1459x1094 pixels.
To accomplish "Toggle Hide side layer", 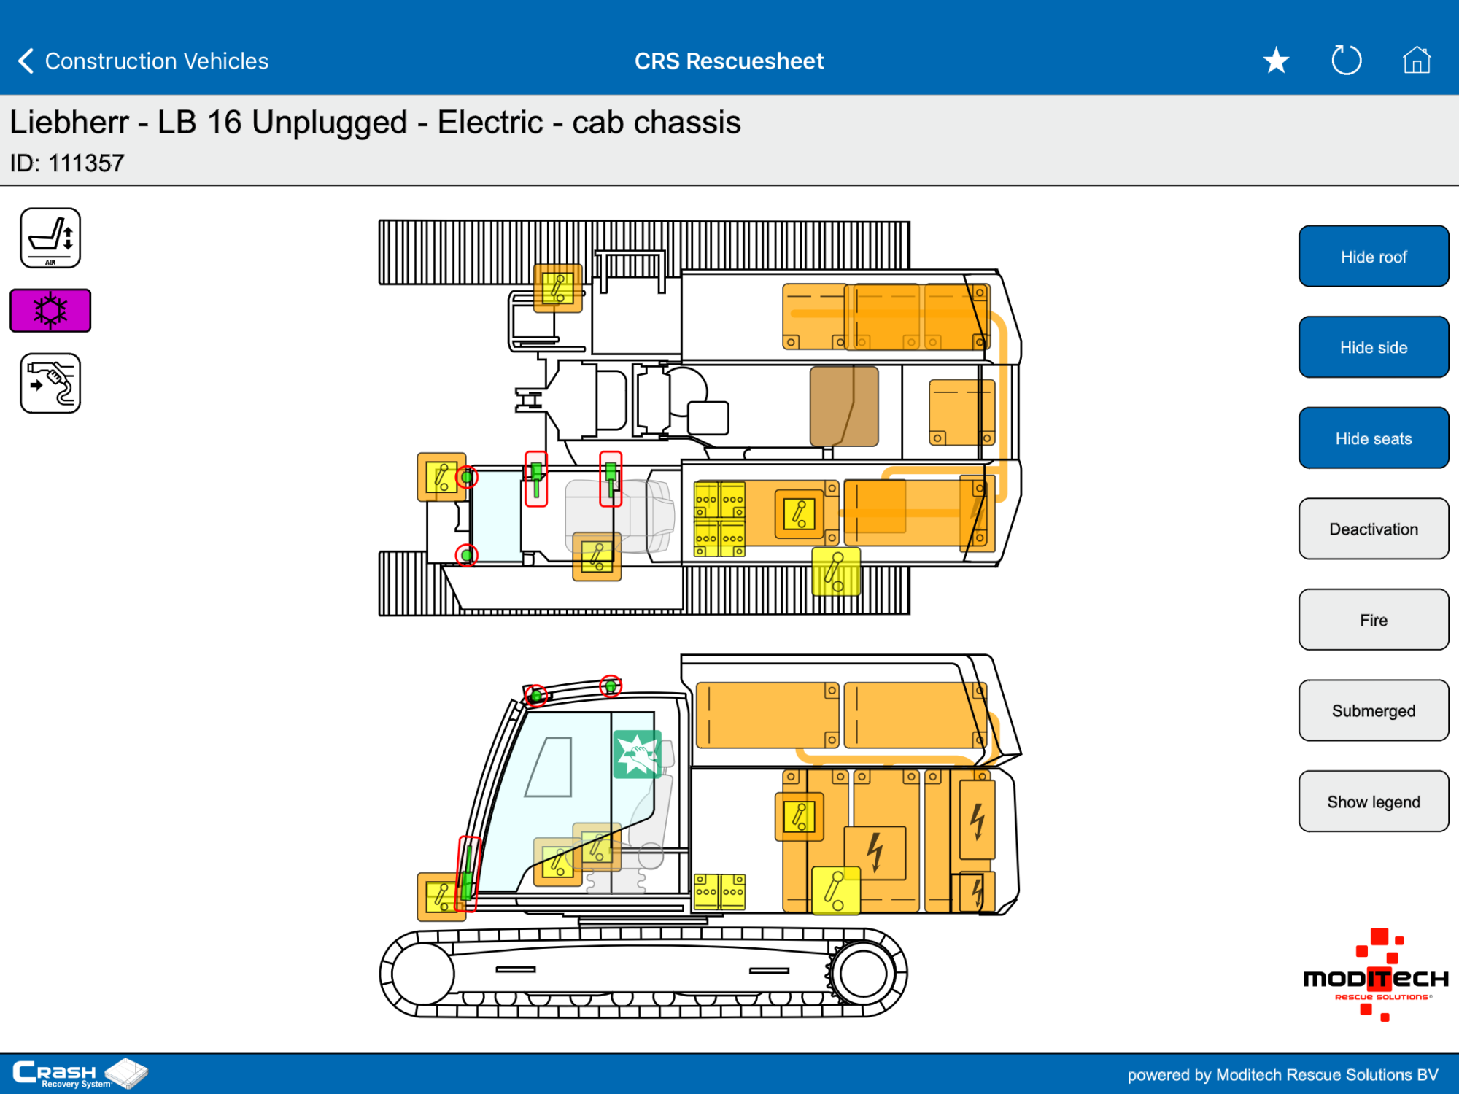I will pos(1373,348).
